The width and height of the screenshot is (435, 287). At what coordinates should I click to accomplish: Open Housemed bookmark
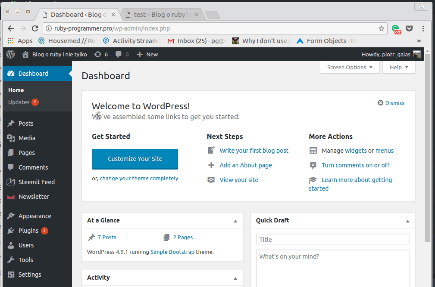click(68, 41)
